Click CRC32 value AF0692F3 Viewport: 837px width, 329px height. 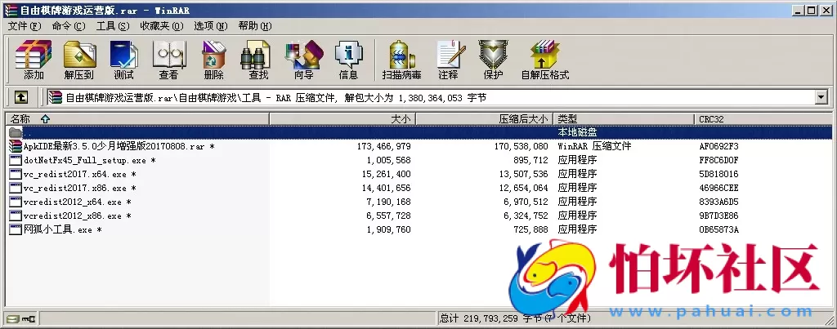(x=718, y=145)
